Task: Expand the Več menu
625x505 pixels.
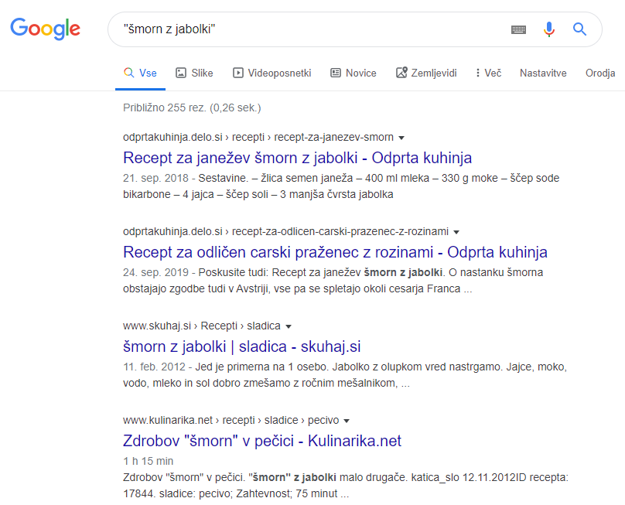Action: 488,73
